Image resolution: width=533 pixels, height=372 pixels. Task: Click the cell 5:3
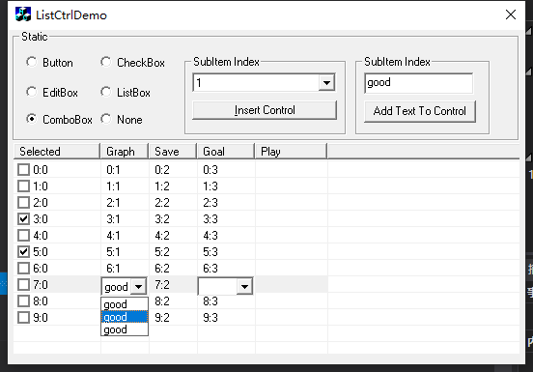click(210, 252)
